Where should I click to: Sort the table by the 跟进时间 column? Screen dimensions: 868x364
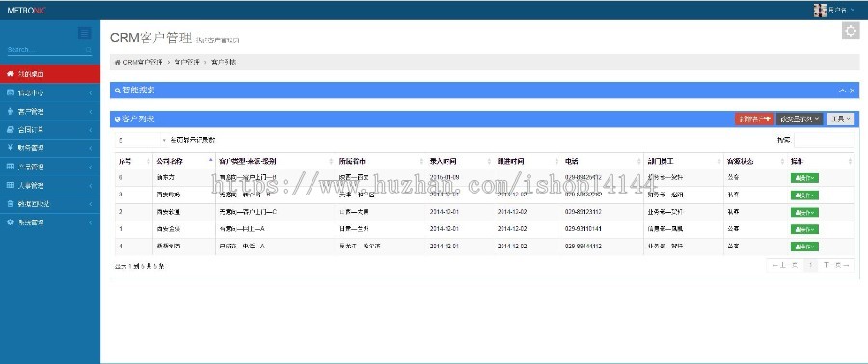coord(527,161)
